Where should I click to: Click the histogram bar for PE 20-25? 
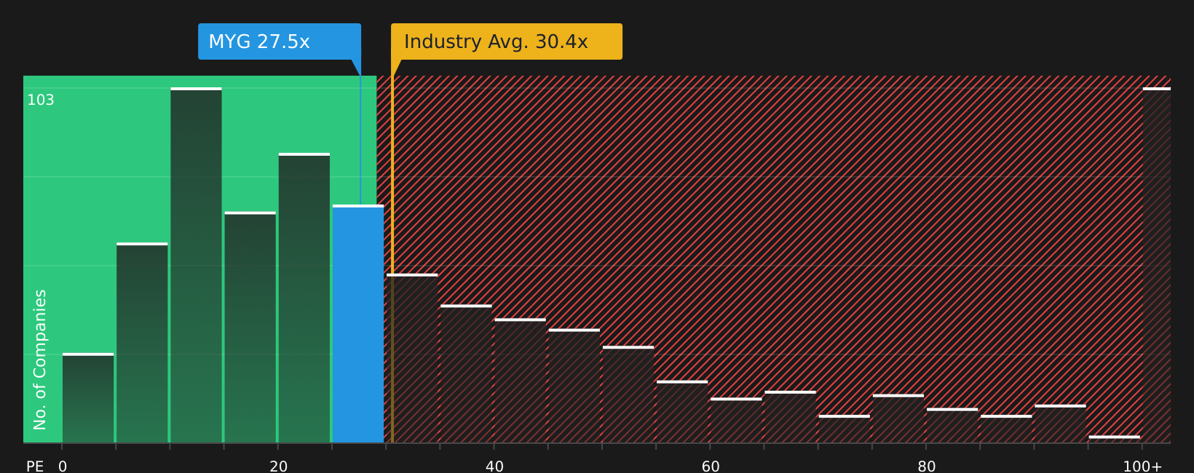[x=304, y=298]
